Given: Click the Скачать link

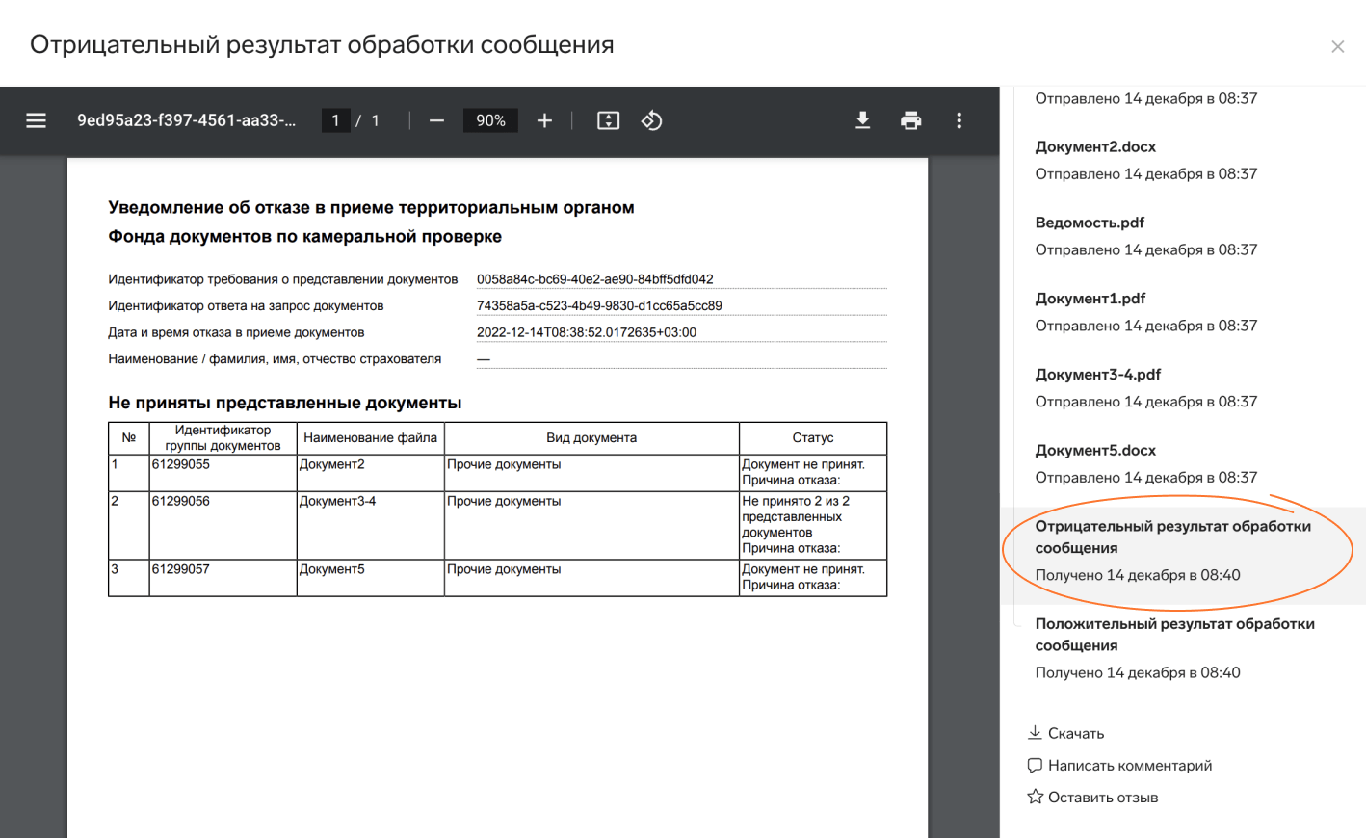Looking at the screenshot, I should pos(1076,733).
